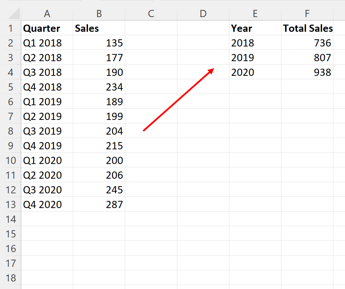This screenshot has height=289, width=345.
Task: Select the cell showing 938
Action: pyautogui.click(x=307, y=72)
